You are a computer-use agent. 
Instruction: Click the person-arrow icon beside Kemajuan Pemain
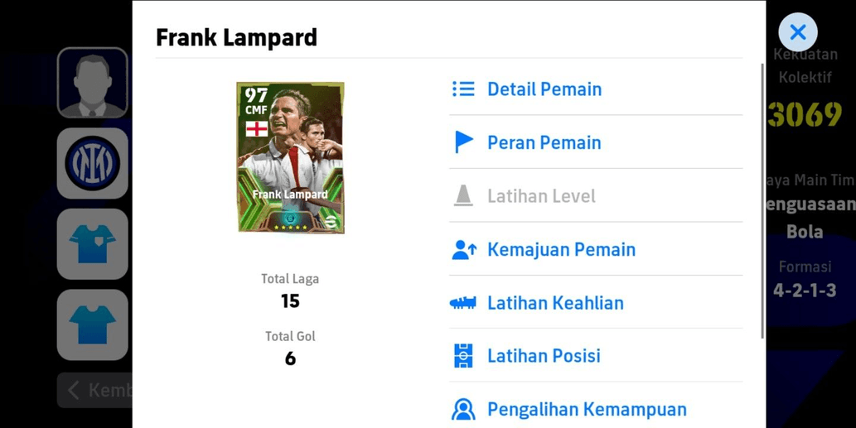coord(464,249)
